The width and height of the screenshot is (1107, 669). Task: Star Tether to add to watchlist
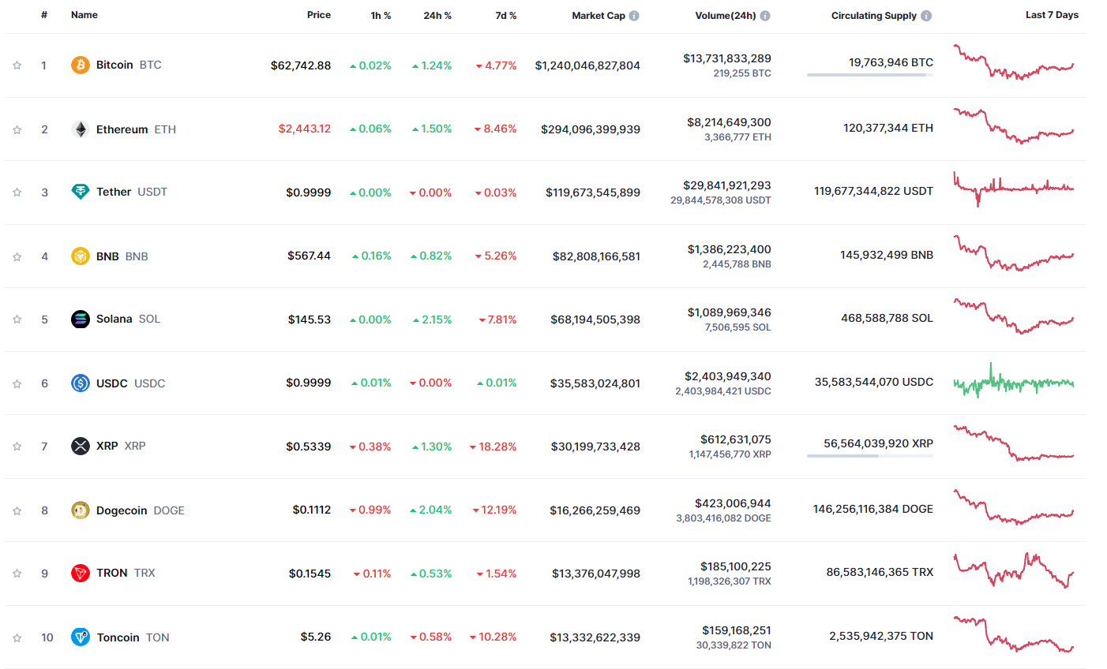[x=17, y=192]
